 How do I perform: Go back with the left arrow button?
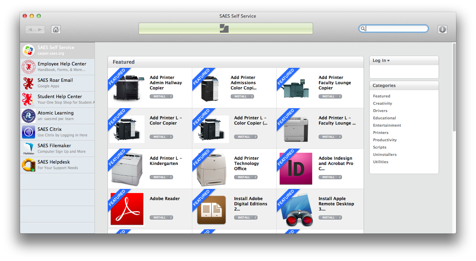[x=30, y=30]
